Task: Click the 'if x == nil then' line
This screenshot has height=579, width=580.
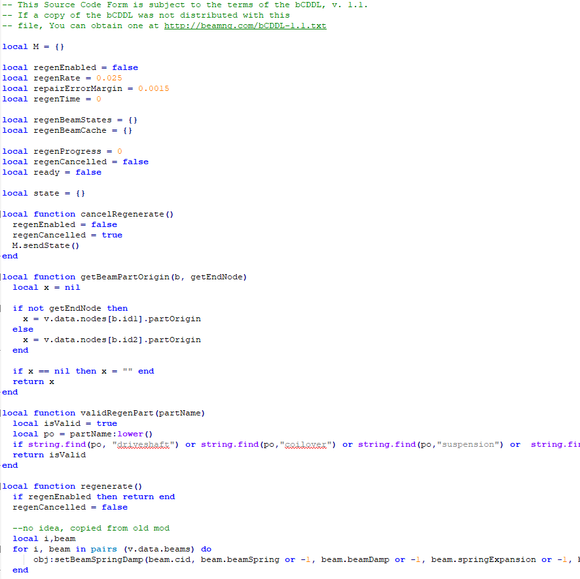Action: click(x=83, y=372)
